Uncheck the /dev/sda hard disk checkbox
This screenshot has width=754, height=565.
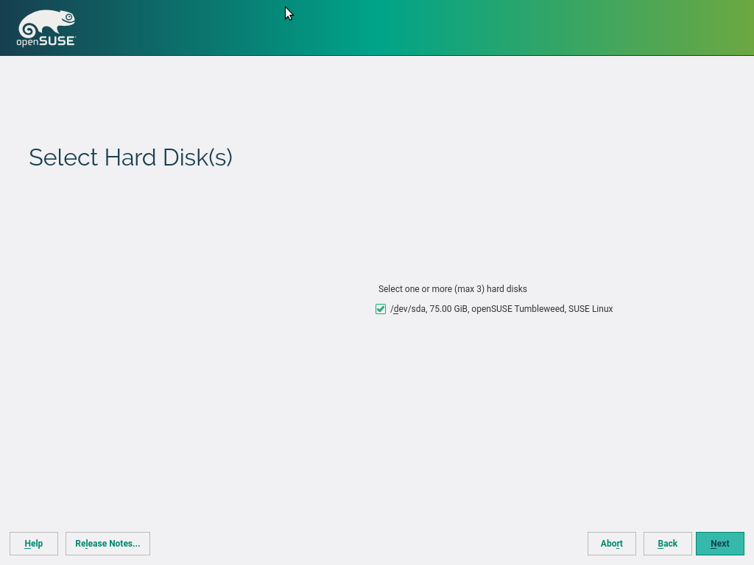click(381, 309)
